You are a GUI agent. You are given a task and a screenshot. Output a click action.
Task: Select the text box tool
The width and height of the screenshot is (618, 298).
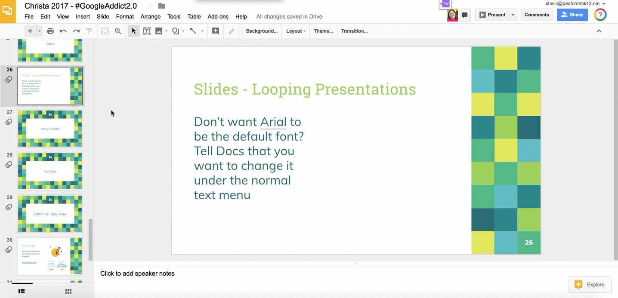pos(147,31)
